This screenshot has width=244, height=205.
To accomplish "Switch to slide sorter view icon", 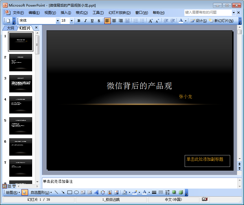I will 9,186.
